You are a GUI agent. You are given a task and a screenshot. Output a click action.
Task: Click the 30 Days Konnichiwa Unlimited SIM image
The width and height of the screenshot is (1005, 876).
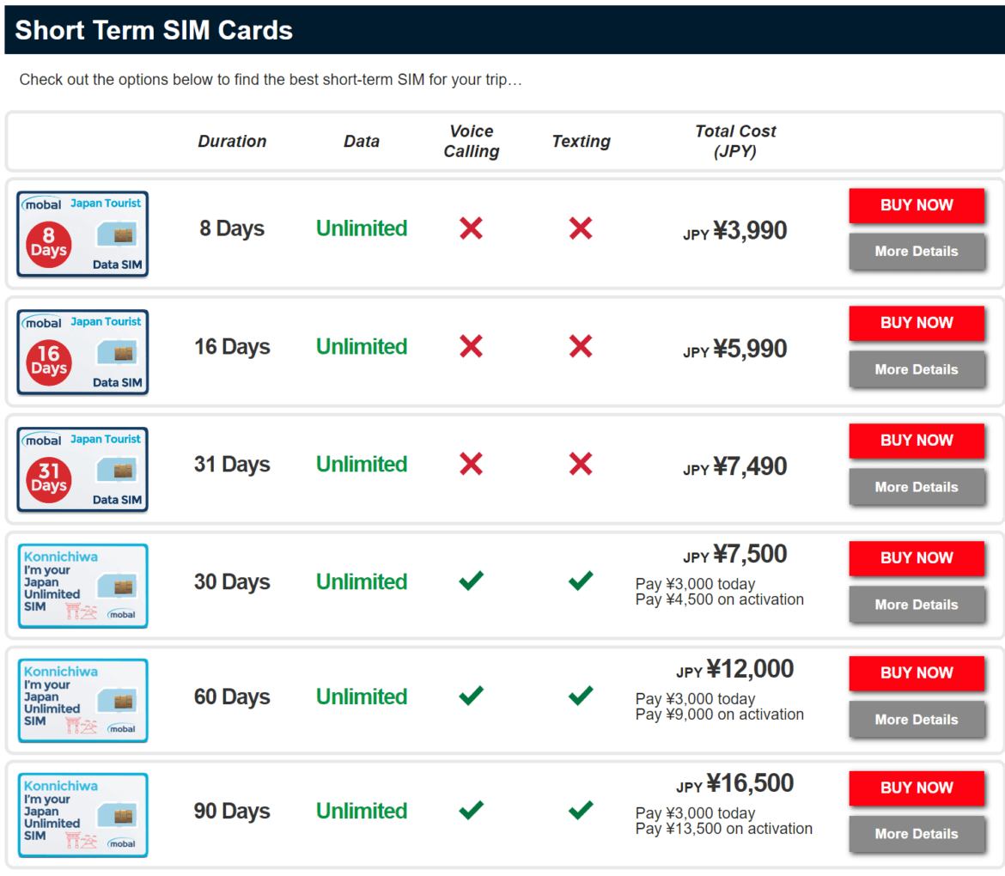tap(82, 585)
